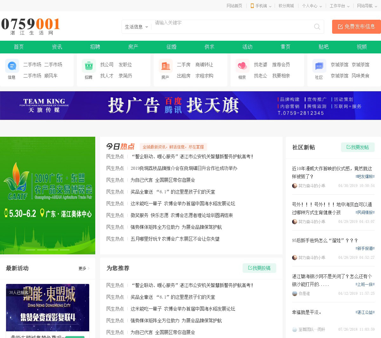
Task: Expand the 手机端 dropdown in top bar
Action: [261, 6]
